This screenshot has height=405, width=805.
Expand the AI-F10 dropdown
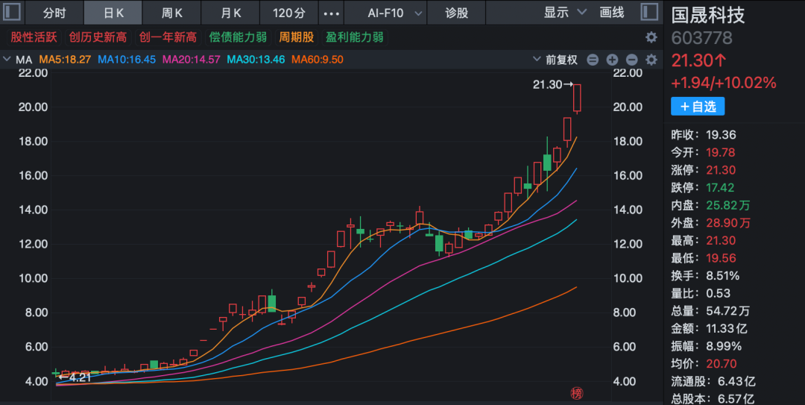(396, 13)
